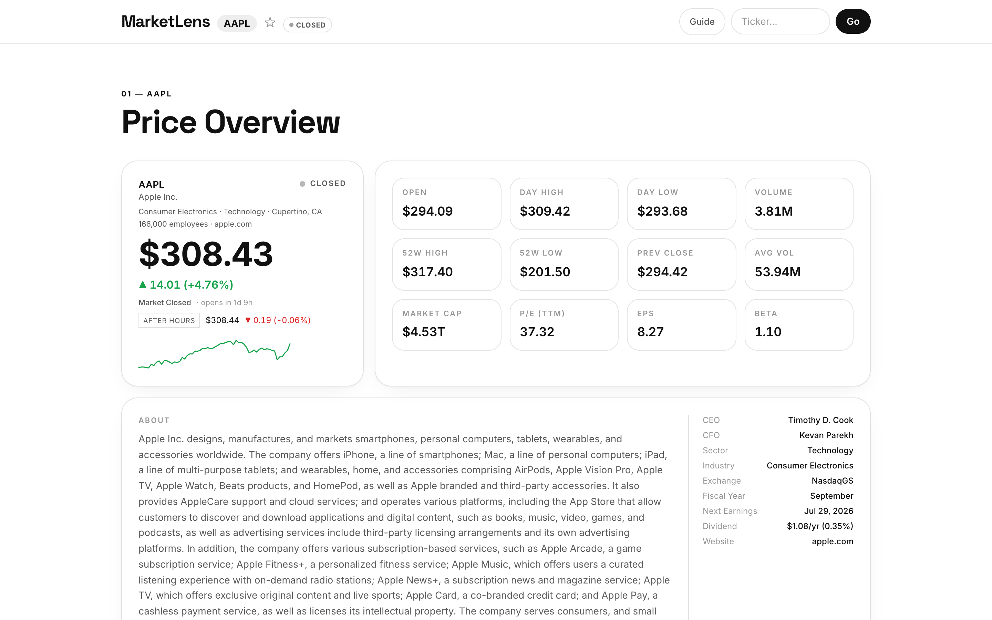Click the PREV CLOSE $294.42 stat card
Image resolution: width=992 pixels, height=620 pixels.
(681, 265)
